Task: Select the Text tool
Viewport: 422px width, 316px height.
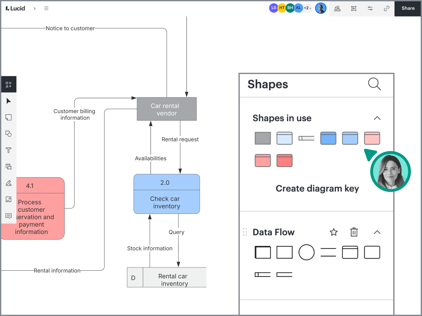Action: (9, 150)
